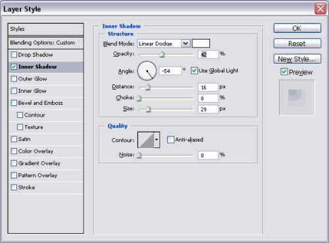Uncheck the Inner Shadow checkbox
Screen dimensions: 329x243
tap(14, 67)
